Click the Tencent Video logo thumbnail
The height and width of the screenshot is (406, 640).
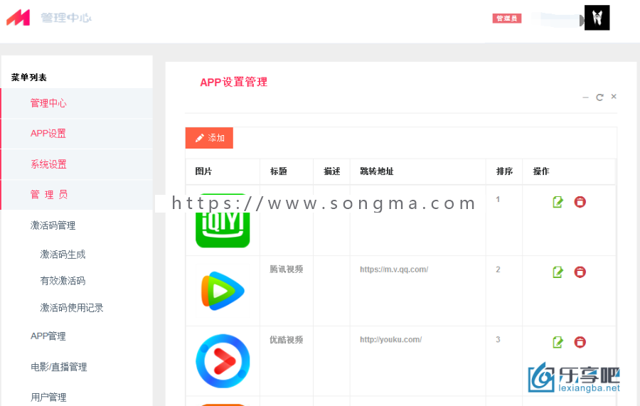tap(223, 291)
